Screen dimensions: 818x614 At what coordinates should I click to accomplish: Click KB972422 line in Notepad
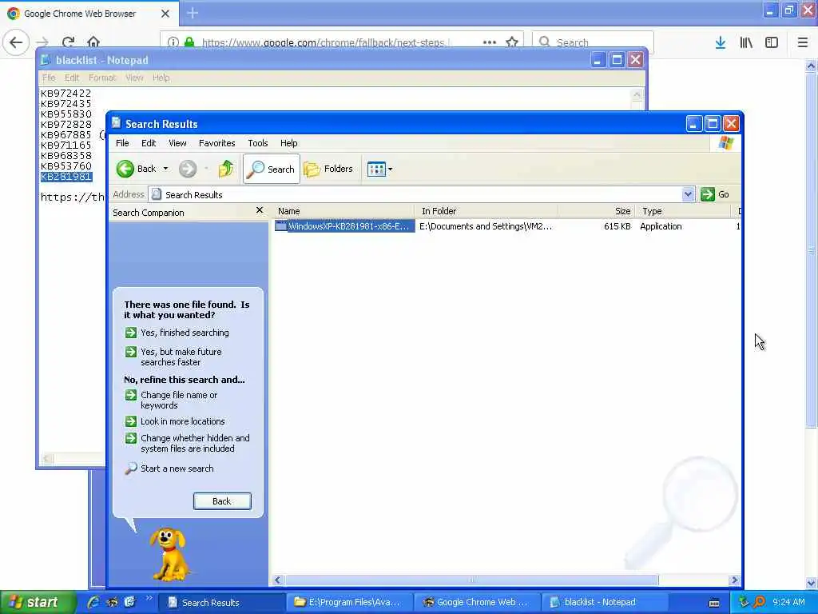pos(66,94)
